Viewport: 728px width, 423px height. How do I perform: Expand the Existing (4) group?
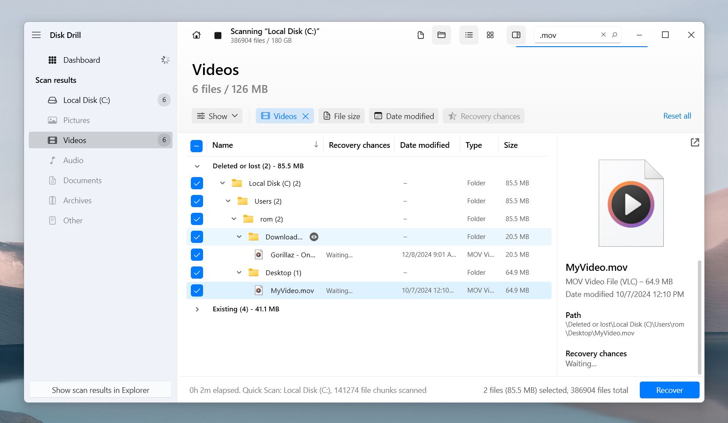pyautogui.click(x=197, y=309)
